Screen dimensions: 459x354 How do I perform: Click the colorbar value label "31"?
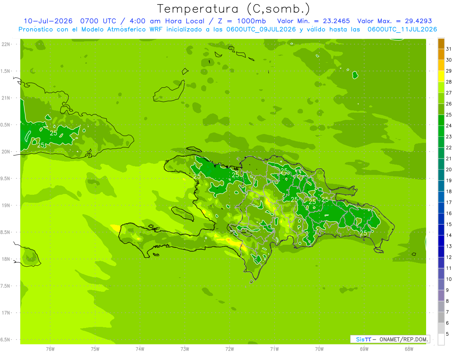pos(449,49)
